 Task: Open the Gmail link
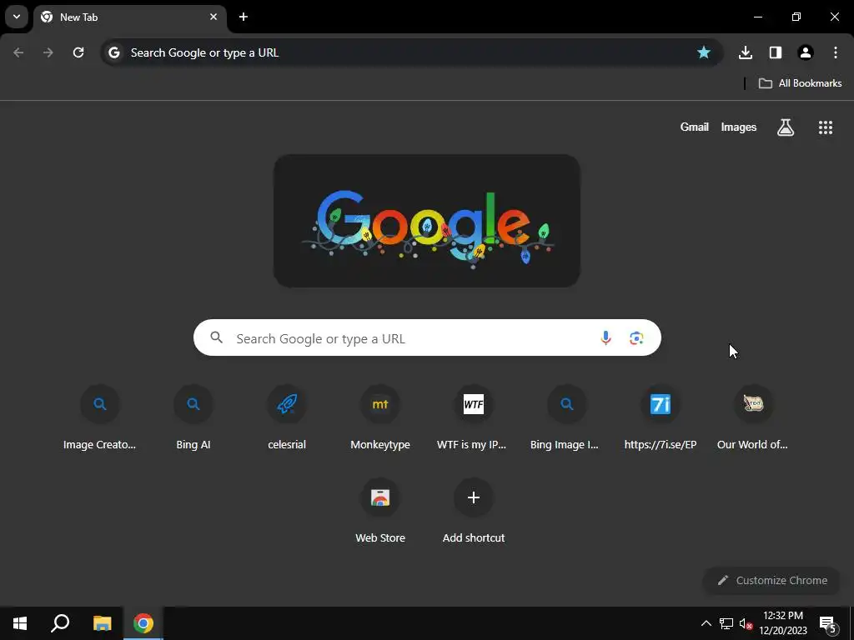[x=694, y=127]
